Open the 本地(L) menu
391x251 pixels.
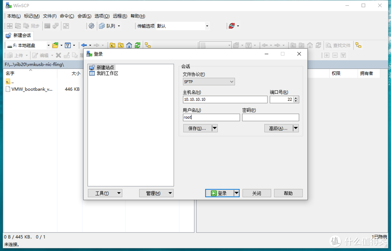coord(14,16)
